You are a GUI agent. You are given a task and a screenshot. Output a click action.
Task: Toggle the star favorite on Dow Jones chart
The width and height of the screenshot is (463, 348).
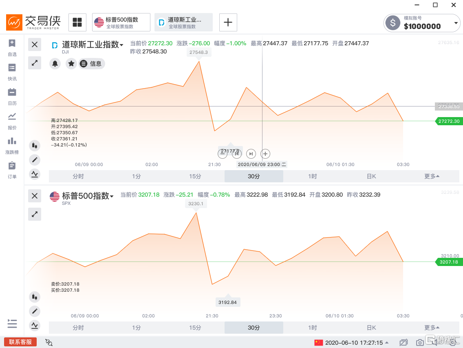[x=71, y=64]
